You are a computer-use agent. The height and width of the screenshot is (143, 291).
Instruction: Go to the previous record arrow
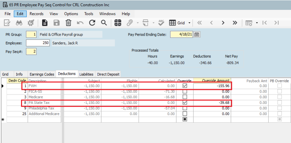(x=211, y=23)
